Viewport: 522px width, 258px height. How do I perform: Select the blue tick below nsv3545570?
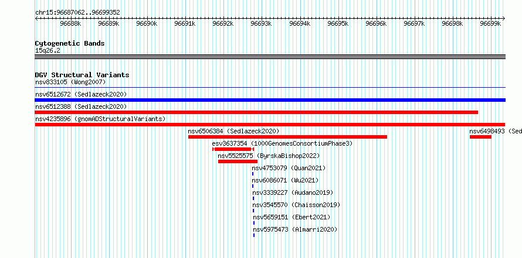pyautogui.click(x=253, y=211)
